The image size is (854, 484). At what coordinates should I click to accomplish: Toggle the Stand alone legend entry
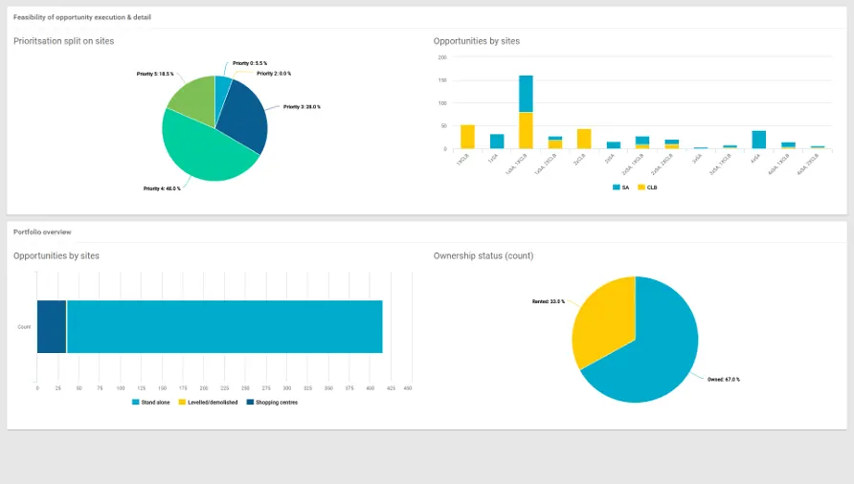click(151, 403)
